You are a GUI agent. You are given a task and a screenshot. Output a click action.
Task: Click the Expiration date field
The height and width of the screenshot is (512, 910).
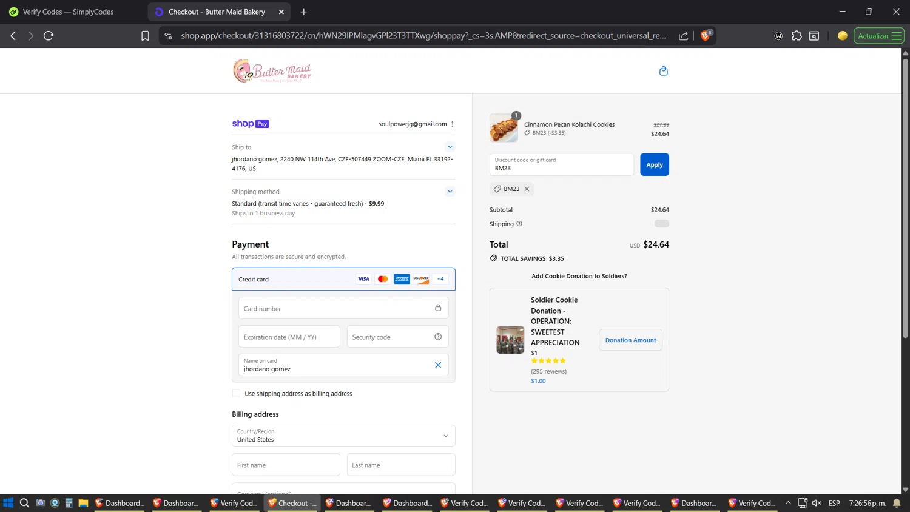289,337
